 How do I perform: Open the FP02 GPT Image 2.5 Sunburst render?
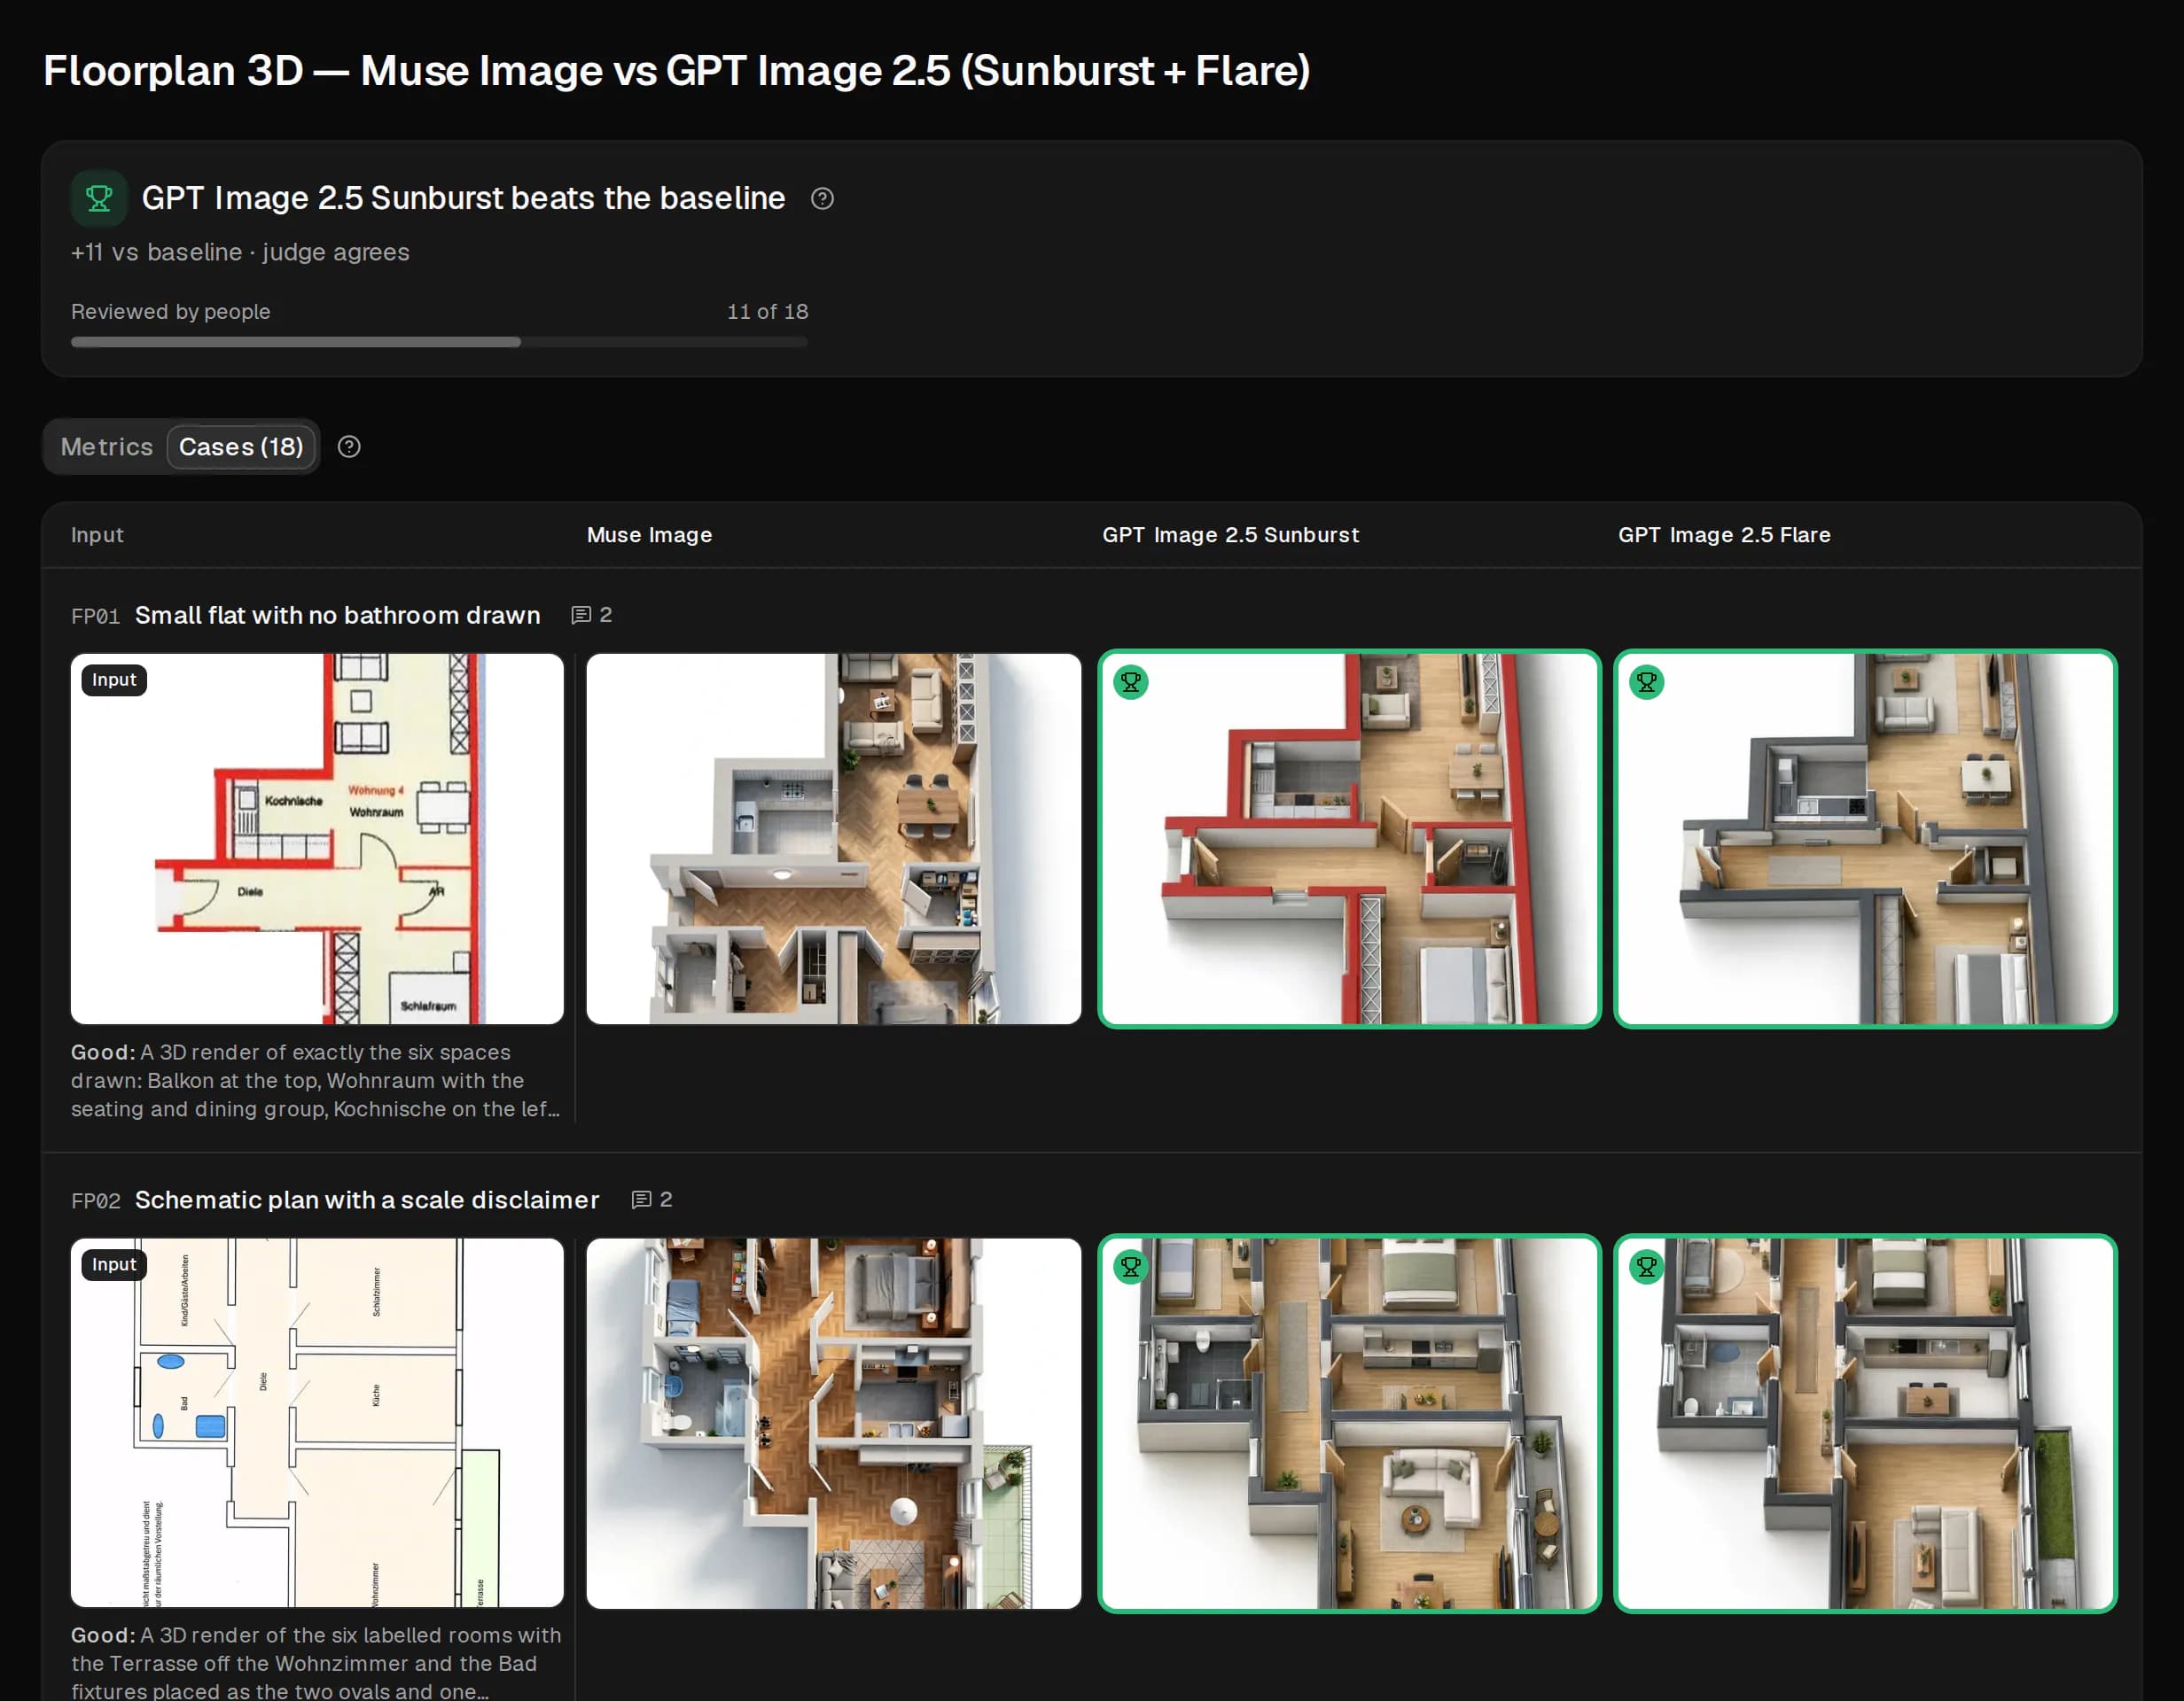click(1349, 1423)
